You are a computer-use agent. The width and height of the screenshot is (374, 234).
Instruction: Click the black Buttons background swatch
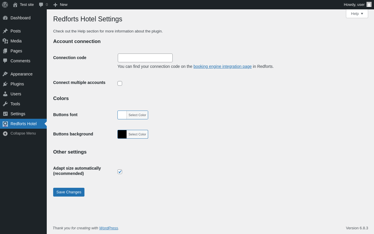(122, 134)
